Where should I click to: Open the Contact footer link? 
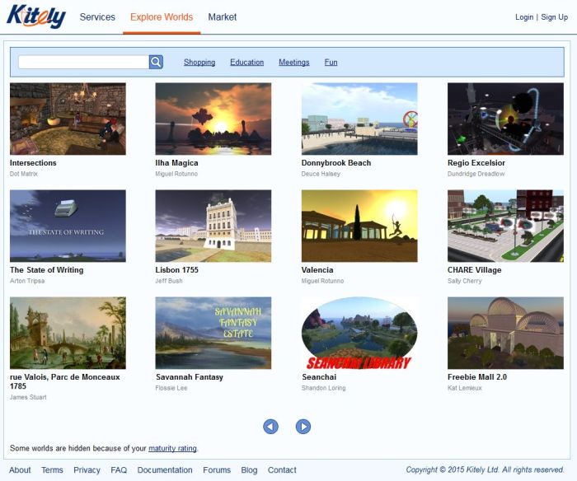coord(282,470)
